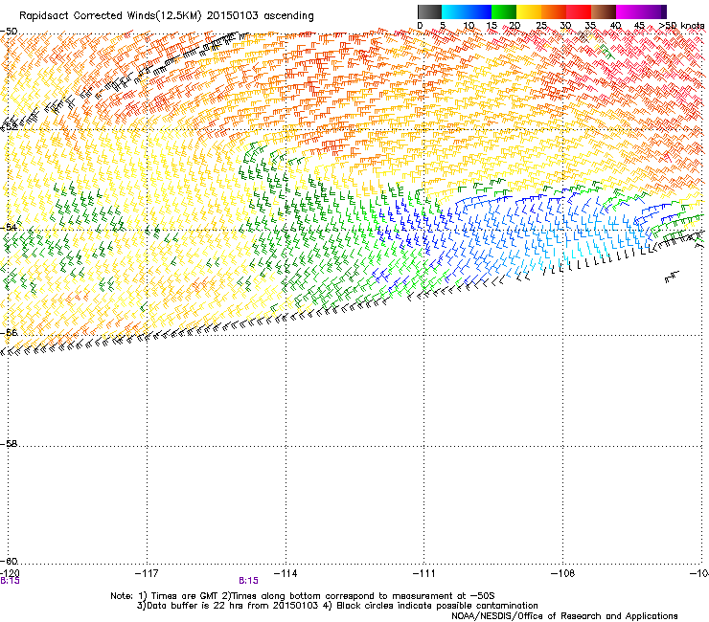Screen dimensions: 709x622
Task: Pick the dark purple 45-50 knots legend color
Action: (653, 11)
